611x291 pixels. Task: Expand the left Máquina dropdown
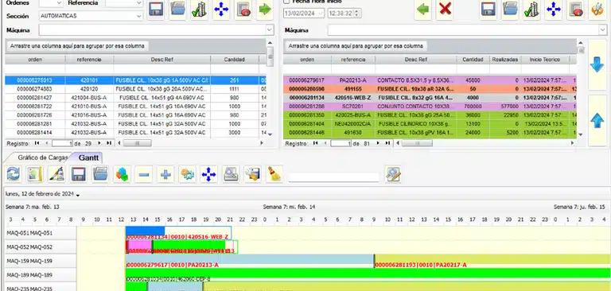pos(269,29)
